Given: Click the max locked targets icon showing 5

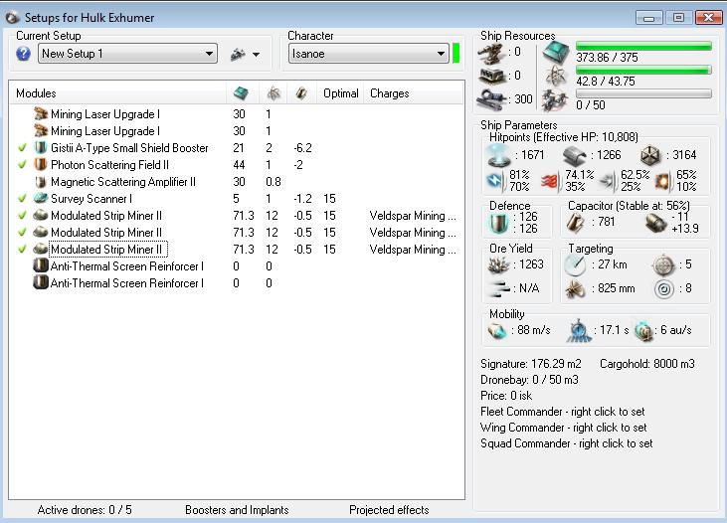Looking at the screenshot, I should 663,265.
